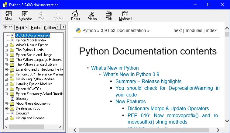Open Dictionary Merge & Update Operators link
The image size is (230, 133).
[168, 108]
